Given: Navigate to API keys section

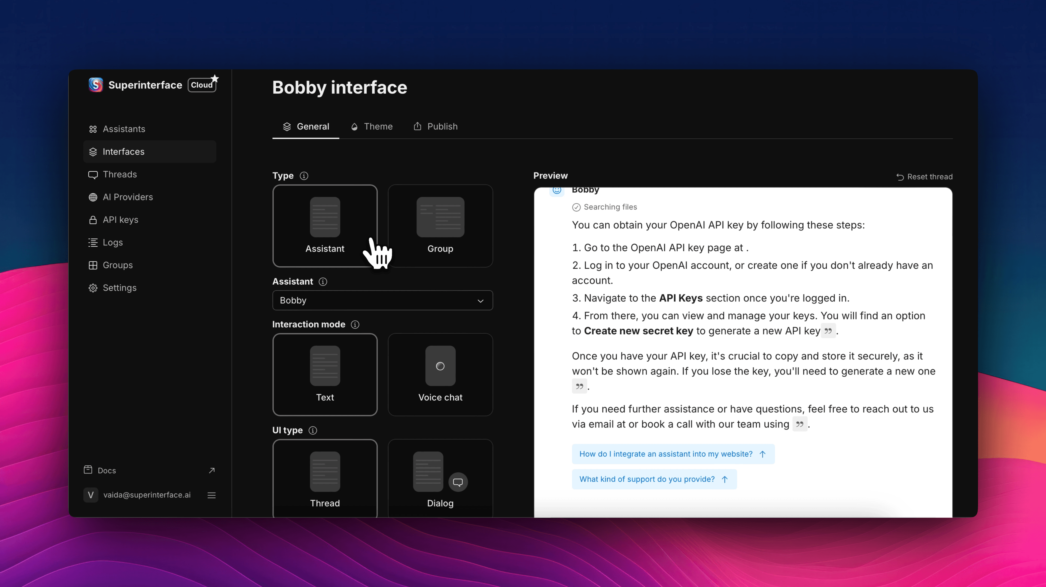Looking at the screenshot, I should tap(120, 220).
